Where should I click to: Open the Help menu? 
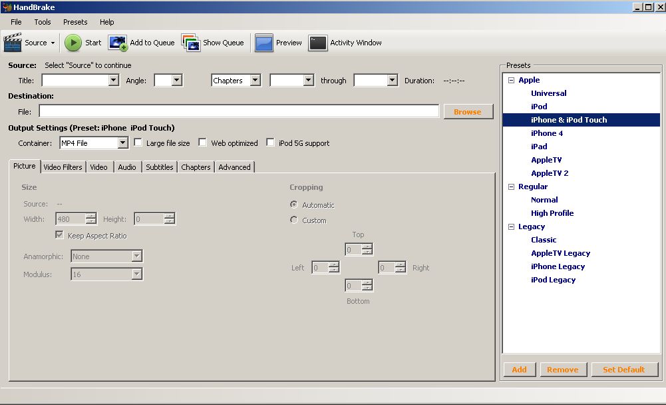pyautogui.click(x=106, y=22)
